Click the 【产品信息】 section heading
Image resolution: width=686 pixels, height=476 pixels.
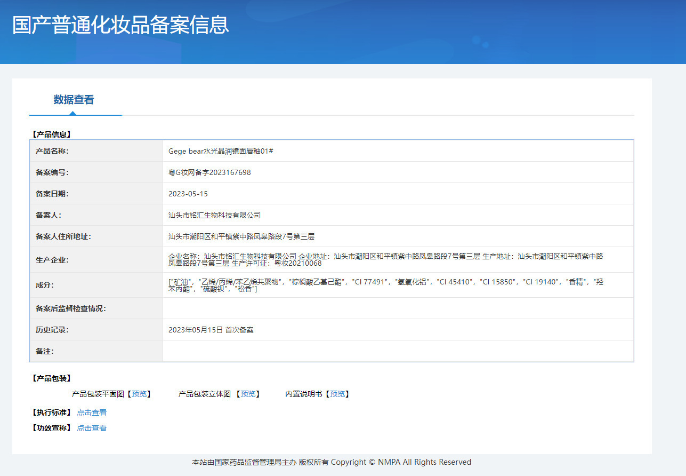[x=51, y=134]
